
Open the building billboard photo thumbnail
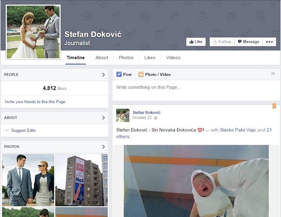81,180
